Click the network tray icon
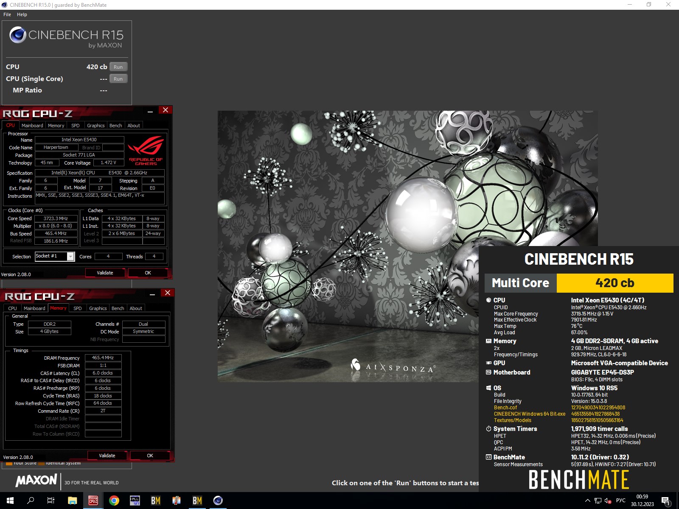The width and height of the screenshot is (679, 509). point(598,501)
